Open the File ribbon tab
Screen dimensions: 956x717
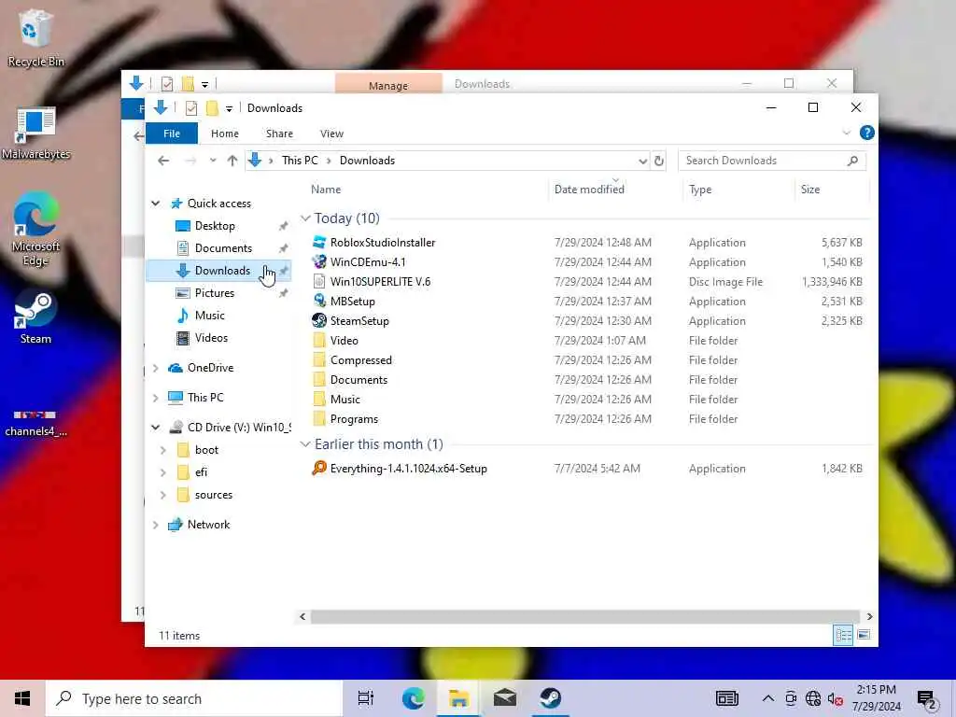pos(172,134)
